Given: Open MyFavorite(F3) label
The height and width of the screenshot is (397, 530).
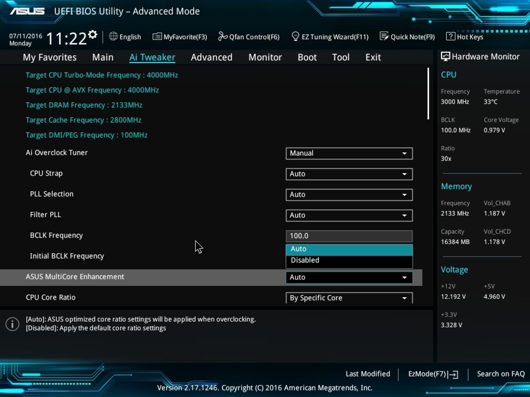Looking at the screenshot, I should click(185, 37).
